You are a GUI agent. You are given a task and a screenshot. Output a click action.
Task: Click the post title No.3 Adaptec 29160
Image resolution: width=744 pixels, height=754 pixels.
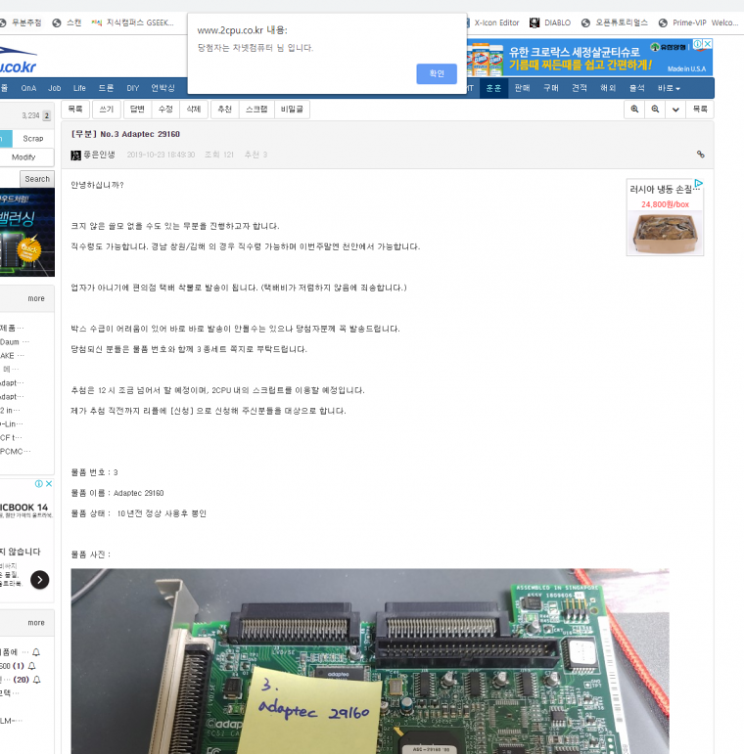pos(125,134)
